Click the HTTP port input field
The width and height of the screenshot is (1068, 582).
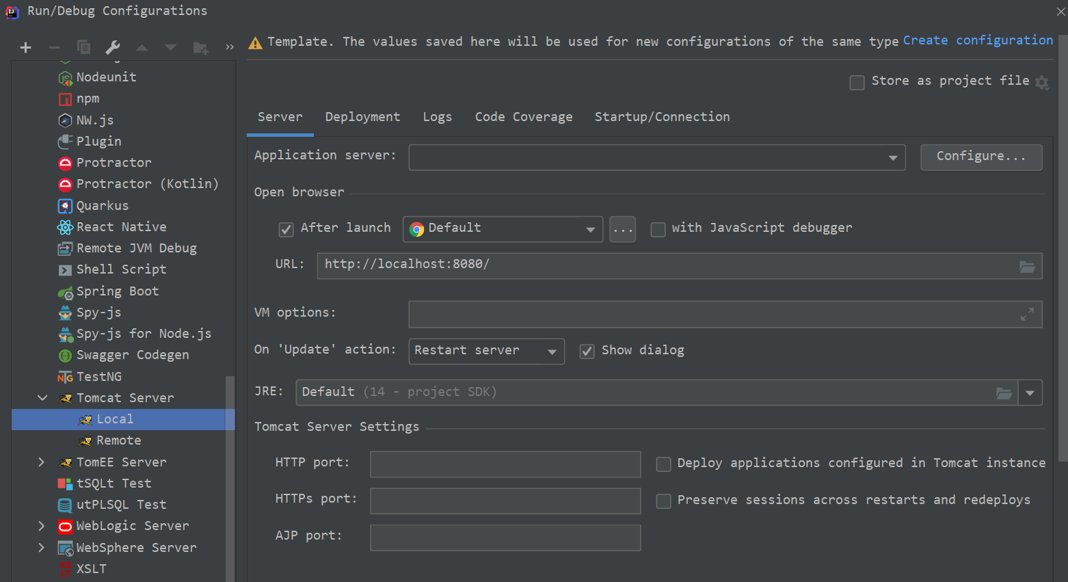[505, 464]
